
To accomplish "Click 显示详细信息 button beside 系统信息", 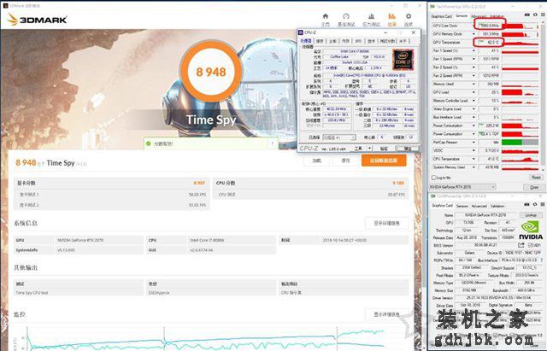I will point(386,223).
